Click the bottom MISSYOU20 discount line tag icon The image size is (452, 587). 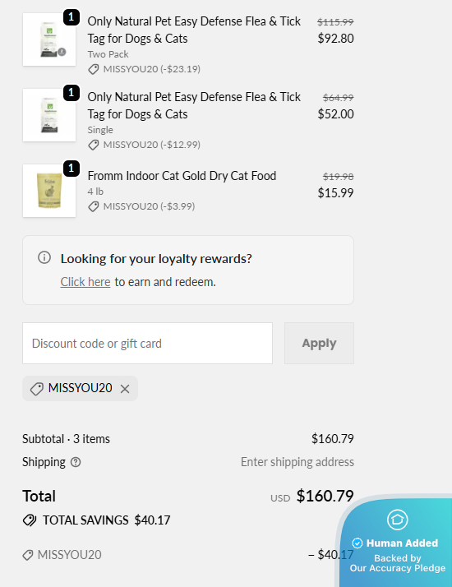tap(28, 555)
